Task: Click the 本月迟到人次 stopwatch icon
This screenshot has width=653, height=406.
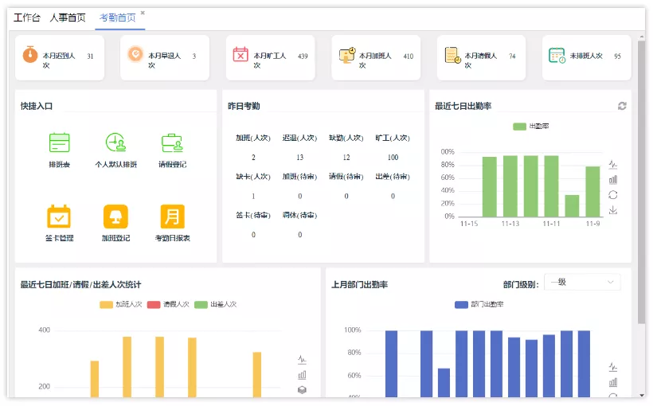Action: click(x=30, y=55)
